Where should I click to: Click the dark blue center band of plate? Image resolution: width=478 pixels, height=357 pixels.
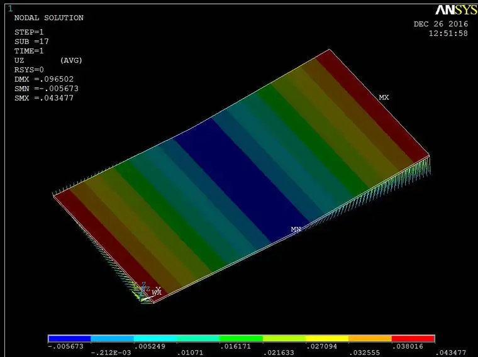241,180
